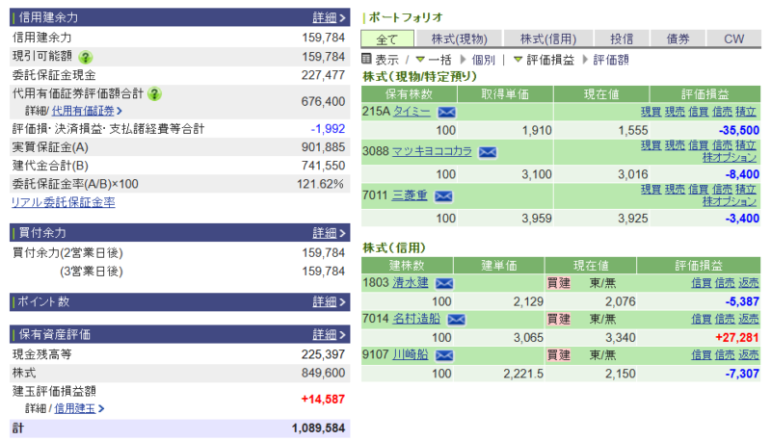Click 返売 for 名村造船 position

[x=749, y=319]
